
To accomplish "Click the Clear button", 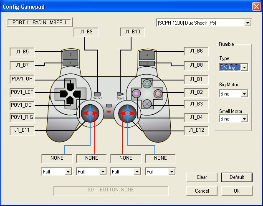I will [202, 177].
